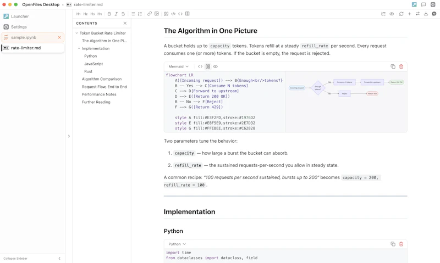440x263 pixels.
Task: Insert a bulleted list
Action: click(x=133, y=14)
